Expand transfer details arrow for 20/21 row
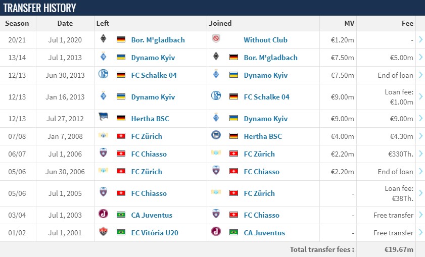This screenshot has height=257, width=425. click(420, 39)
